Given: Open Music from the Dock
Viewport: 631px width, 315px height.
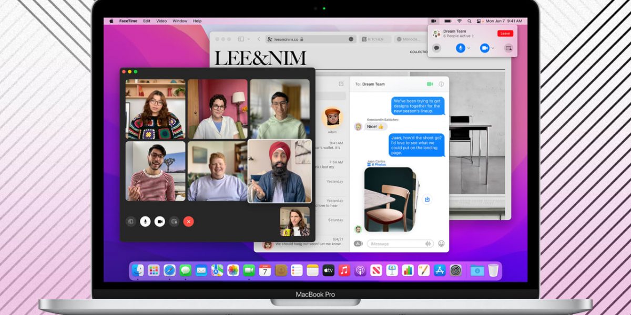Looking at the screenshot, I should (x=344, y=270).
